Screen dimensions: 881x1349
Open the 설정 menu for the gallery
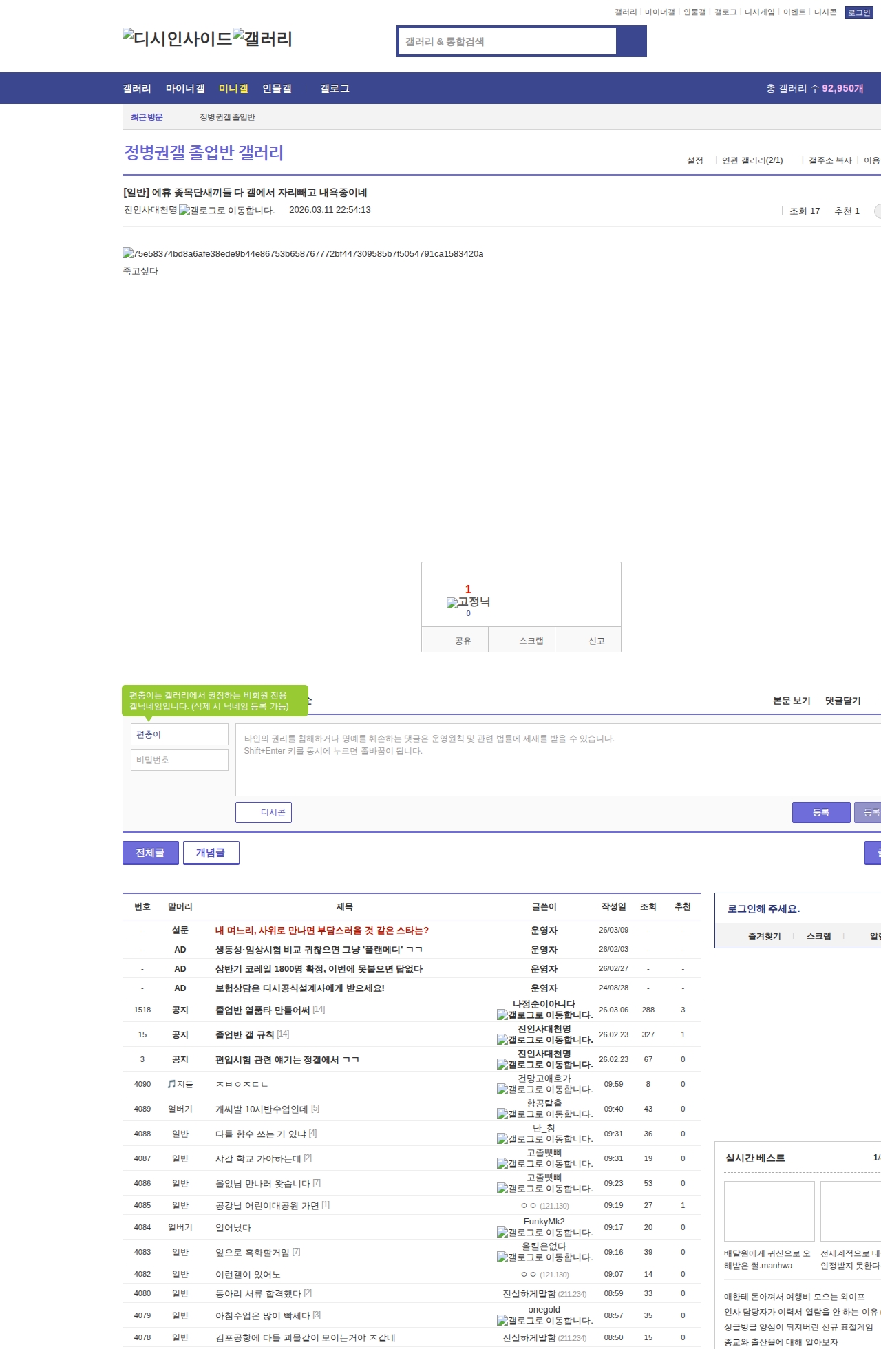pos(695,160)
